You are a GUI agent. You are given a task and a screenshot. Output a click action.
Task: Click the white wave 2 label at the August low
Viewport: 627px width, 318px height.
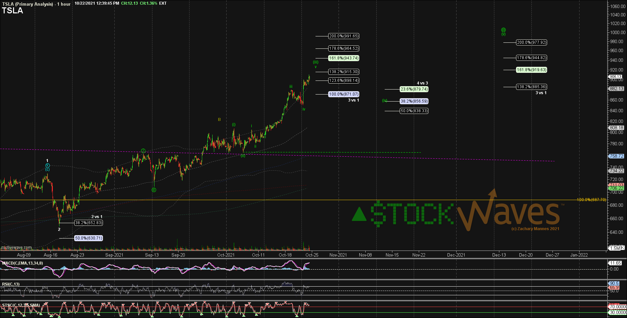point(59,229)
